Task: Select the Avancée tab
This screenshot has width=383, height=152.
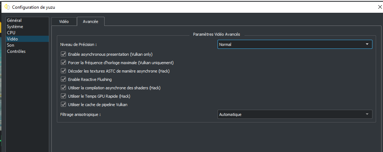Action: tap(90, 22)
